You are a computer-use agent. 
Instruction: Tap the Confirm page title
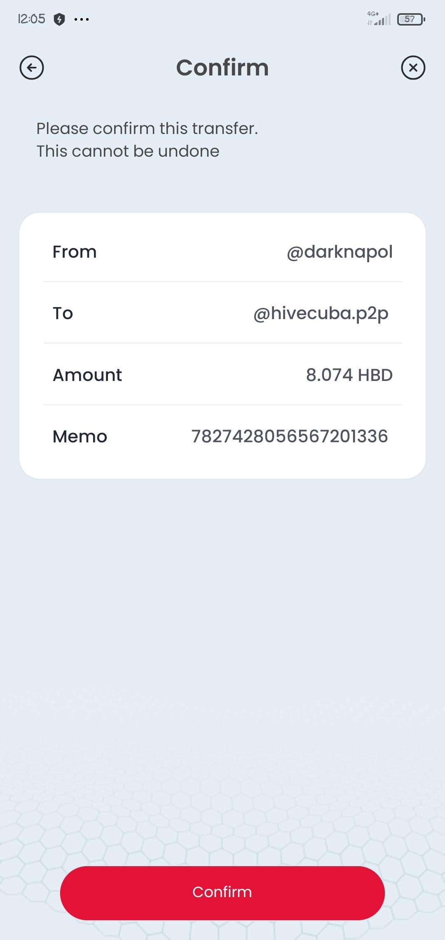point(222,68)
